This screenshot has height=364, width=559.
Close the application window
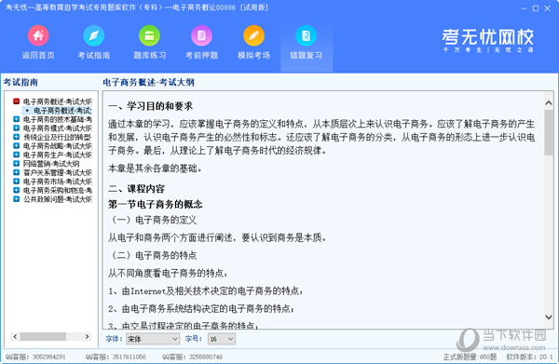tap(548, 8)
